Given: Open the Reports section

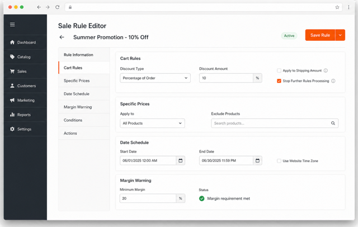Looking at the screenshot, I should [25, 115].
